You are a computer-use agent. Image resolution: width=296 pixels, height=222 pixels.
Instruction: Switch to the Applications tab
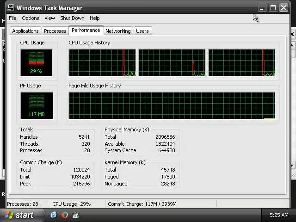coord(25,31)
